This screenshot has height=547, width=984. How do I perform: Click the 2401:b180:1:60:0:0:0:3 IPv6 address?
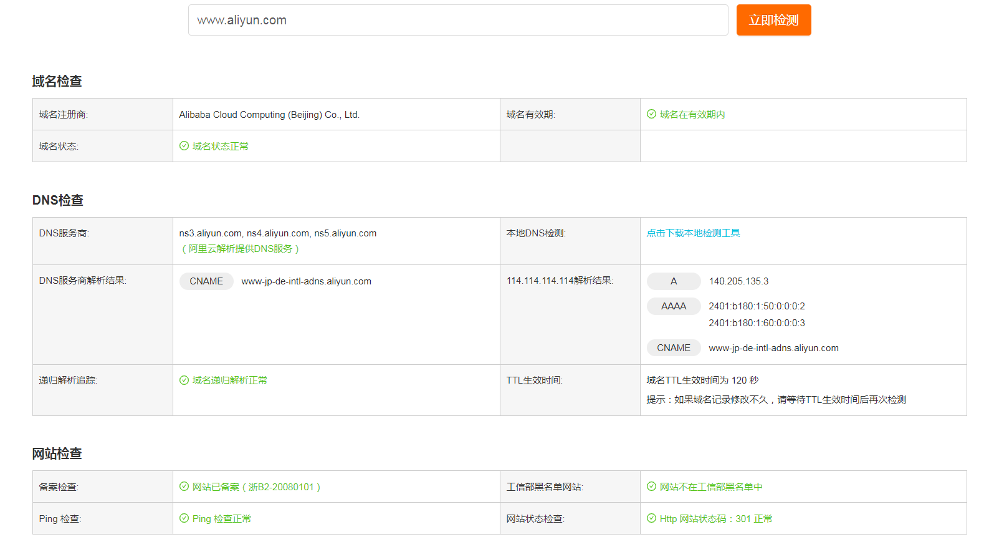[757, 323]
